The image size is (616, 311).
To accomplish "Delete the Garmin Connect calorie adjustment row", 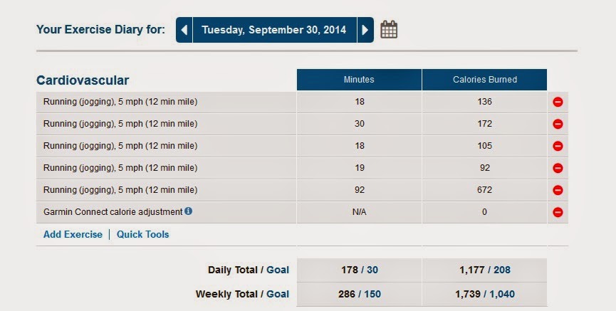I will click(x=558, y=213).
